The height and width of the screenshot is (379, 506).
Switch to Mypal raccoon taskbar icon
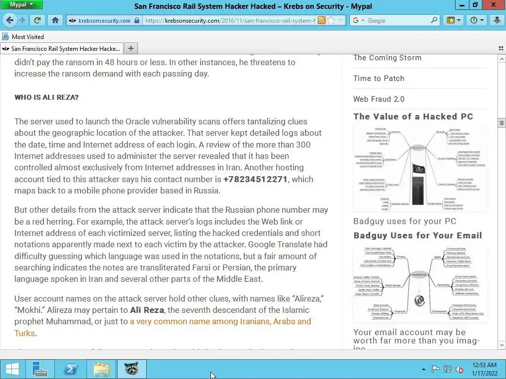(131, 369)
